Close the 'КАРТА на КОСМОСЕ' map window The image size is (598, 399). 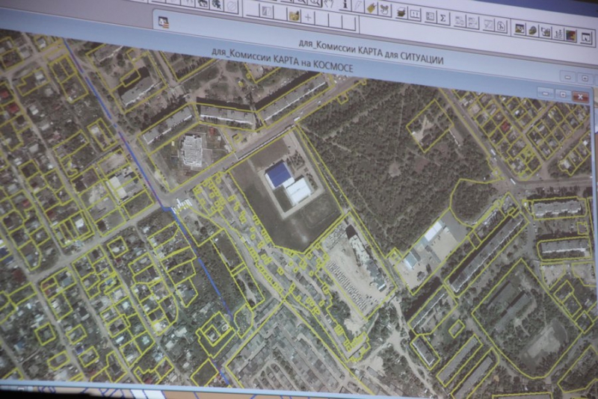pos(580,96)
